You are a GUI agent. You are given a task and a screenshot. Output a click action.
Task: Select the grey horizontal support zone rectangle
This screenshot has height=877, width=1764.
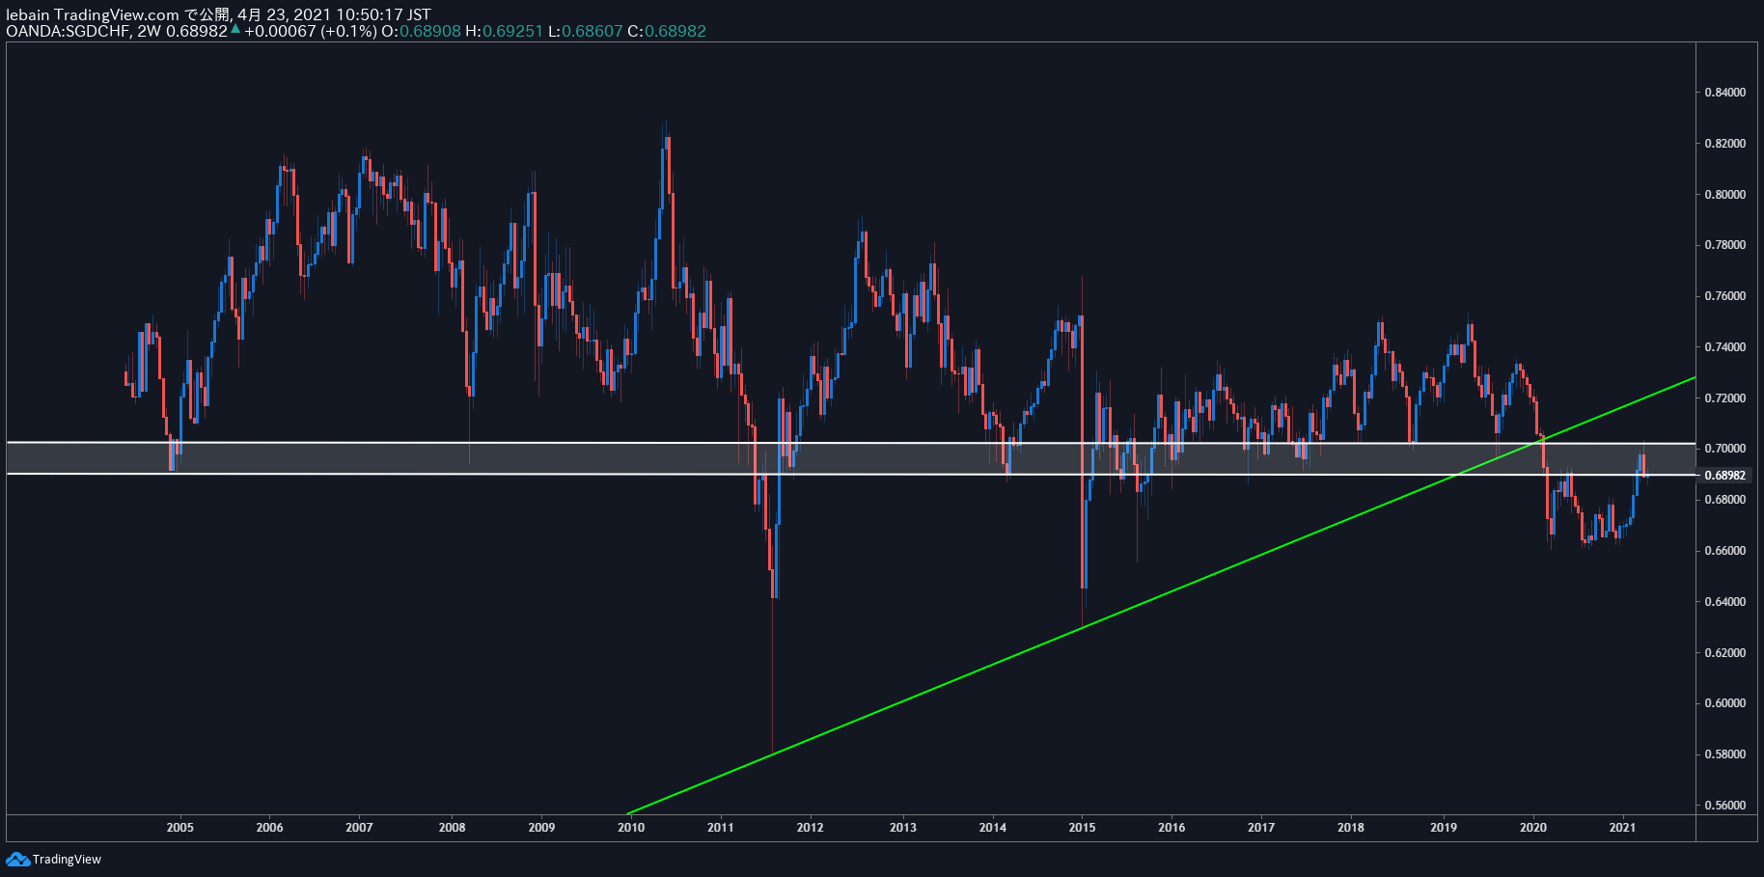[851, 458]
